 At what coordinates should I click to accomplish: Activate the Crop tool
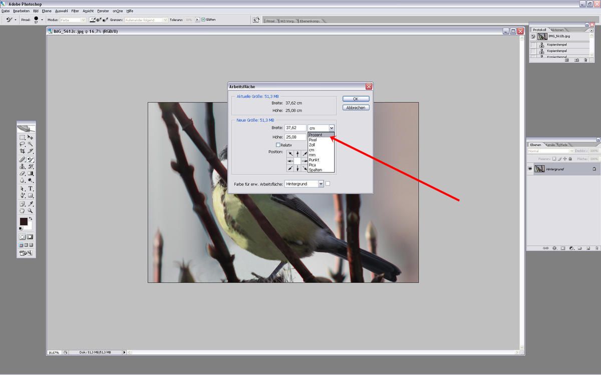22,150
